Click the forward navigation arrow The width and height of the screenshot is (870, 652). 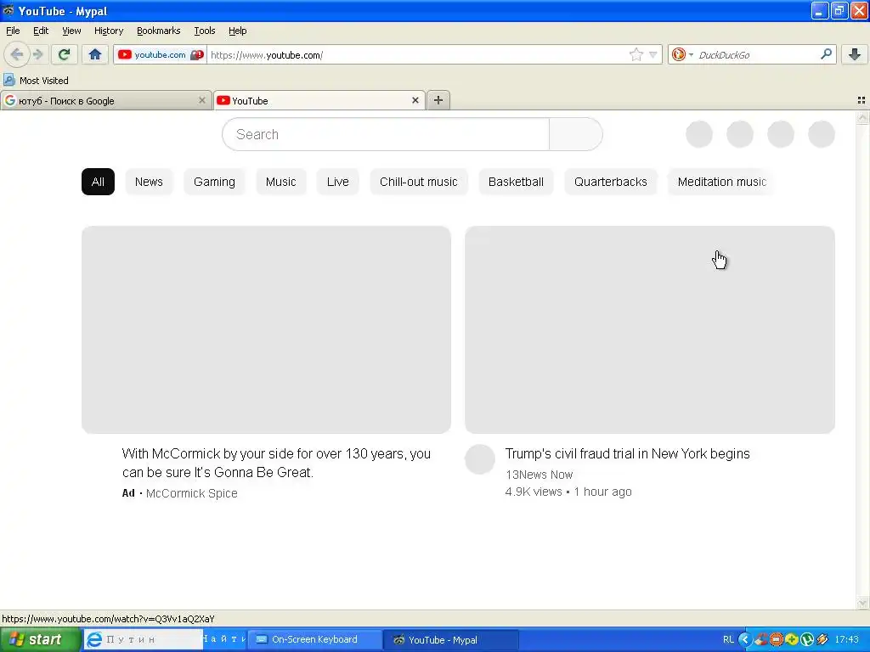point(37,54)
